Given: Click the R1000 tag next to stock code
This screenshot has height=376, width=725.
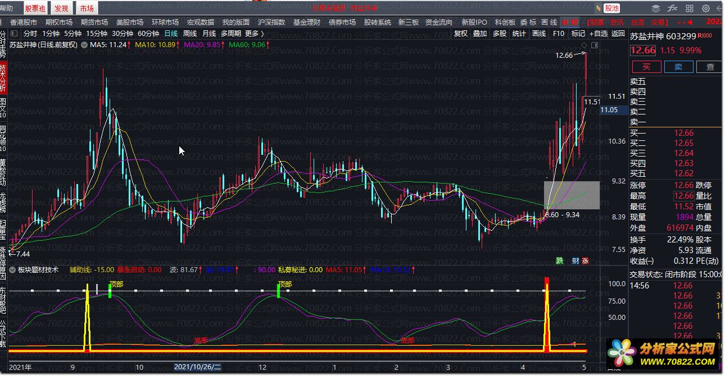Looking at the screenshot, I should click(705, 35).
